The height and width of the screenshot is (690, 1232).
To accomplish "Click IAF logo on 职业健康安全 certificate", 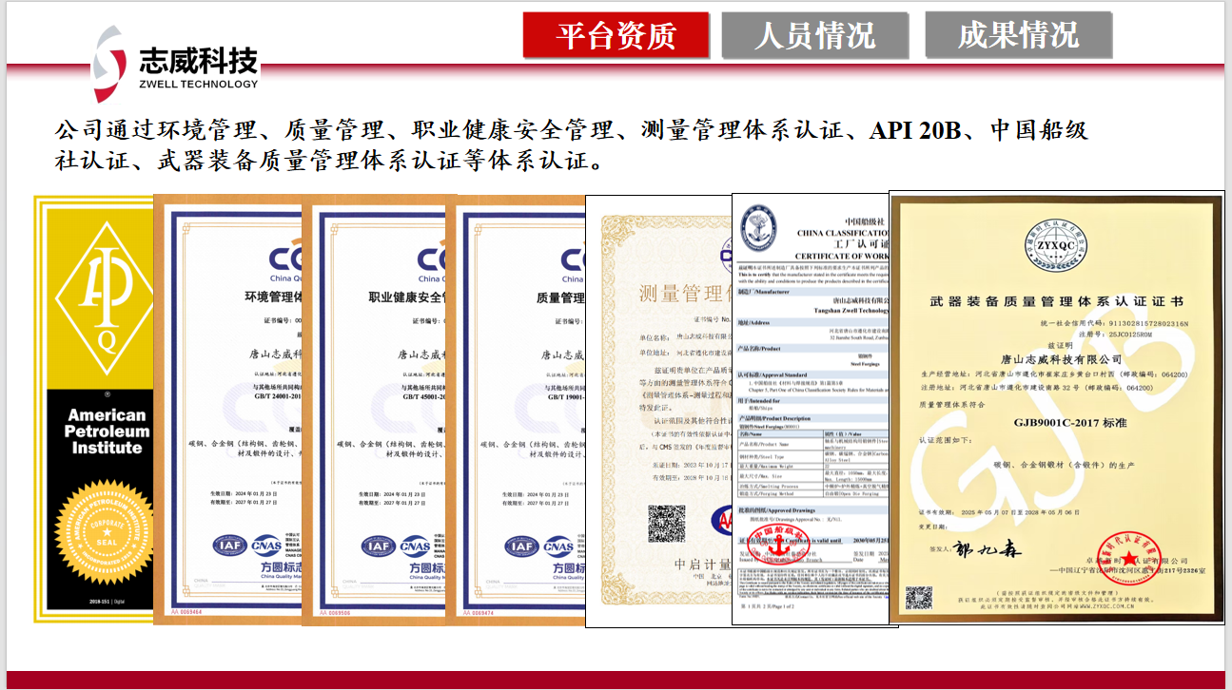I will pos(378,546).
